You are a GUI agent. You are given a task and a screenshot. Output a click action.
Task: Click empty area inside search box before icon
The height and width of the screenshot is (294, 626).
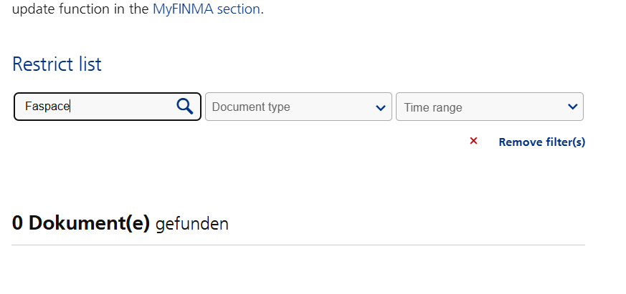pyautogui.click(x=122, y=107)
